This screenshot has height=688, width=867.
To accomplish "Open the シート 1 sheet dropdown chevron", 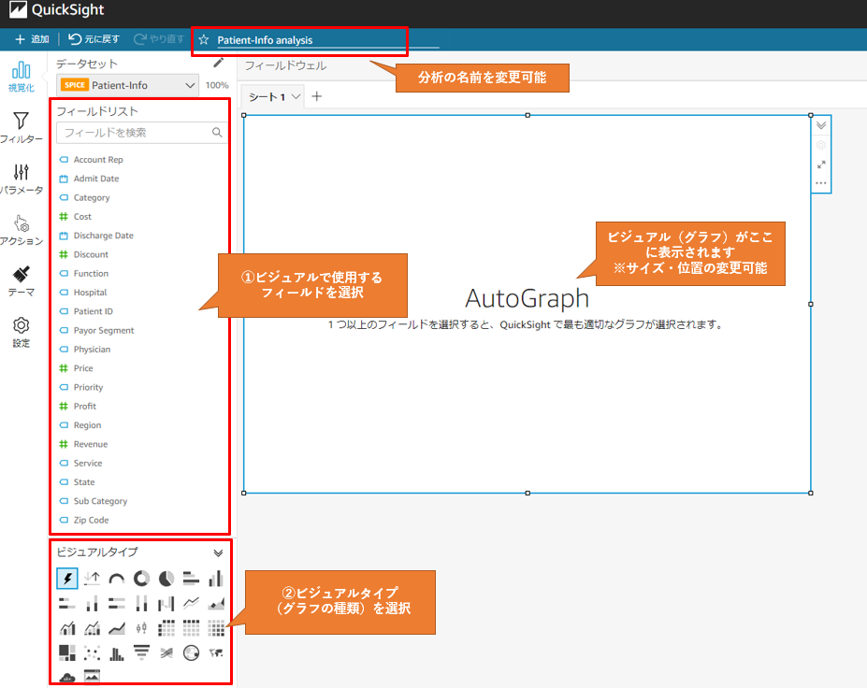I will pyautogui.click(x=296, y=96).
